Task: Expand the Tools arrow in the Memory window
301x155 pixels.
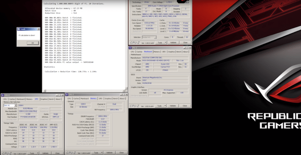Action: (102, 153)
